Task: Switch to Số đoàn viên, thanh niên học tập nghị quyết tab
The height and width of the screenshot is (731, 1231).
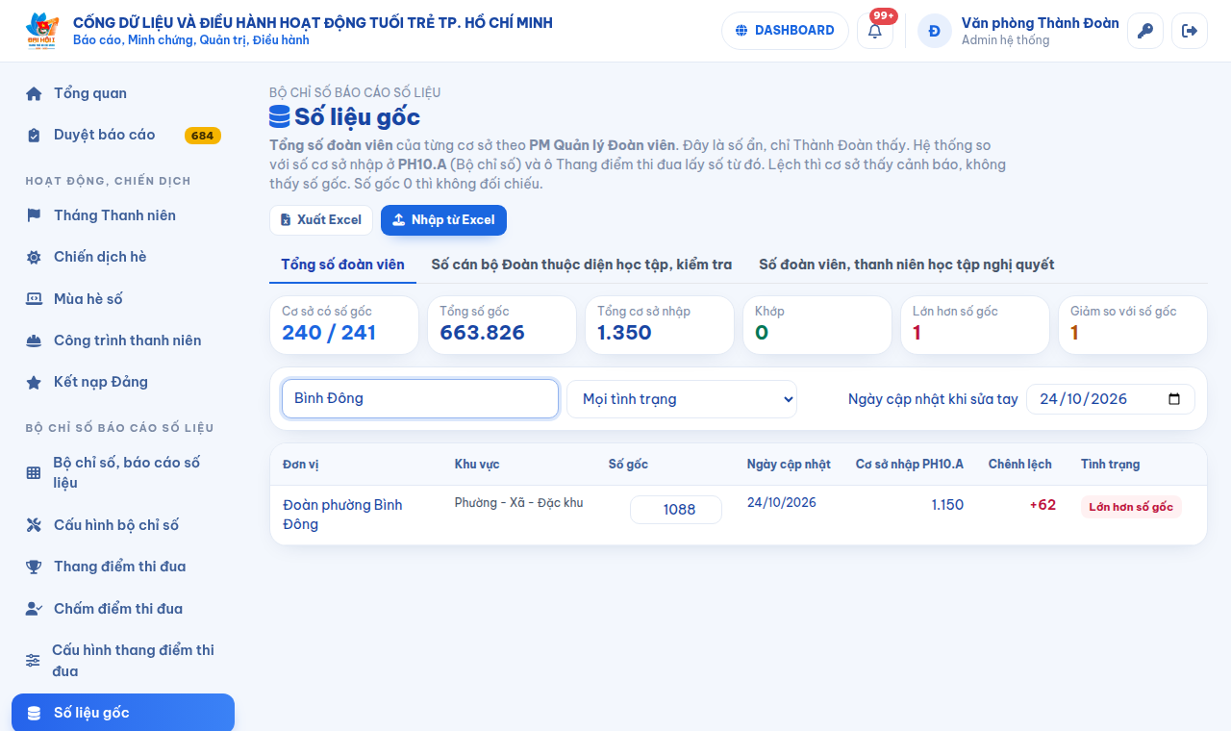Action: 907,265
